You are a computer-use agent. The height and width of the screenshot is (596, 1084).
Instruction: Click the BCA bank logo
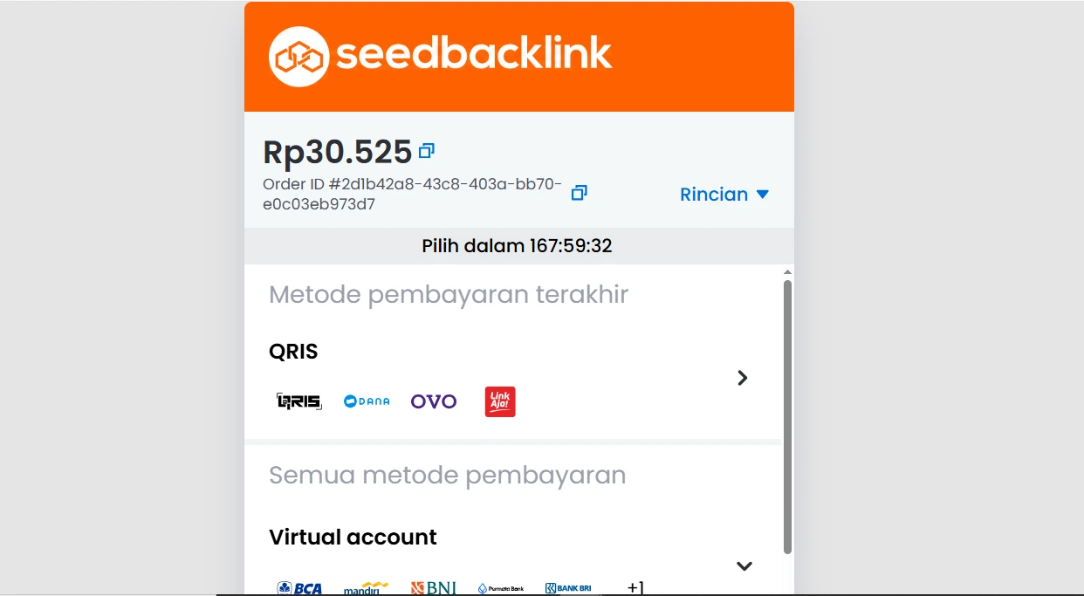click(x=299, y=588)
